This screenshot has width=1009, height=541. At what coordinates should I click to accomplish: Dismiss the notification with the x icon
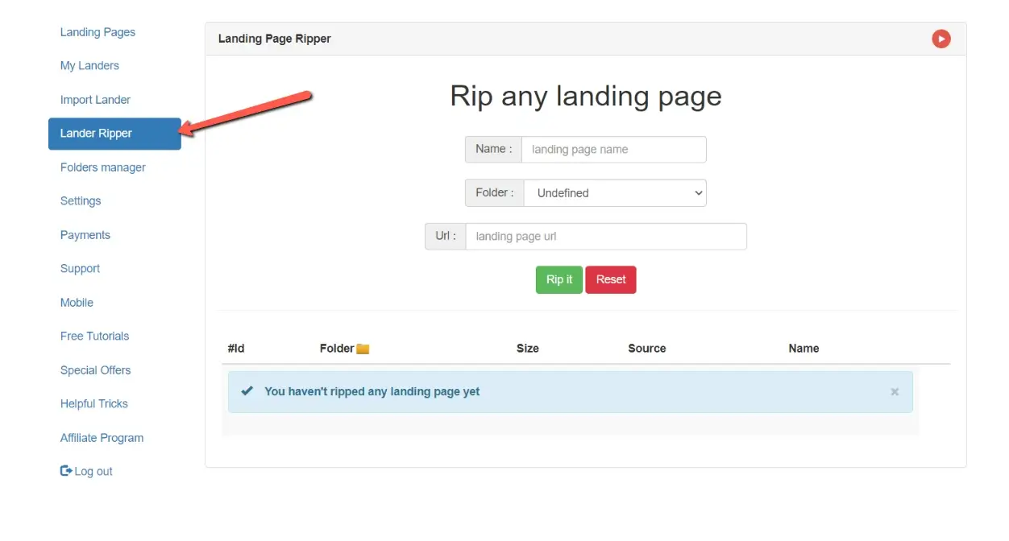(895, 392)
